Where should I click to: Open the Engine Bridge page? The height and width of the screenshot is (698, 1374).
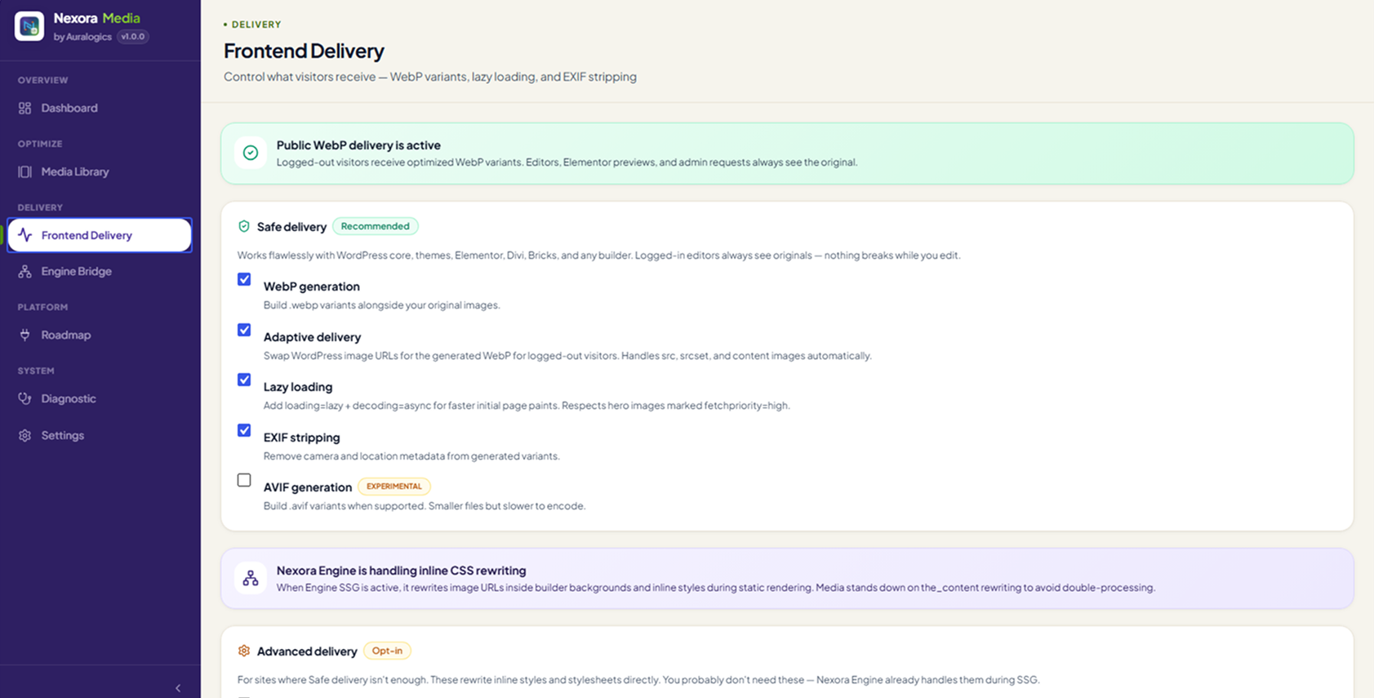pos(100,271)
